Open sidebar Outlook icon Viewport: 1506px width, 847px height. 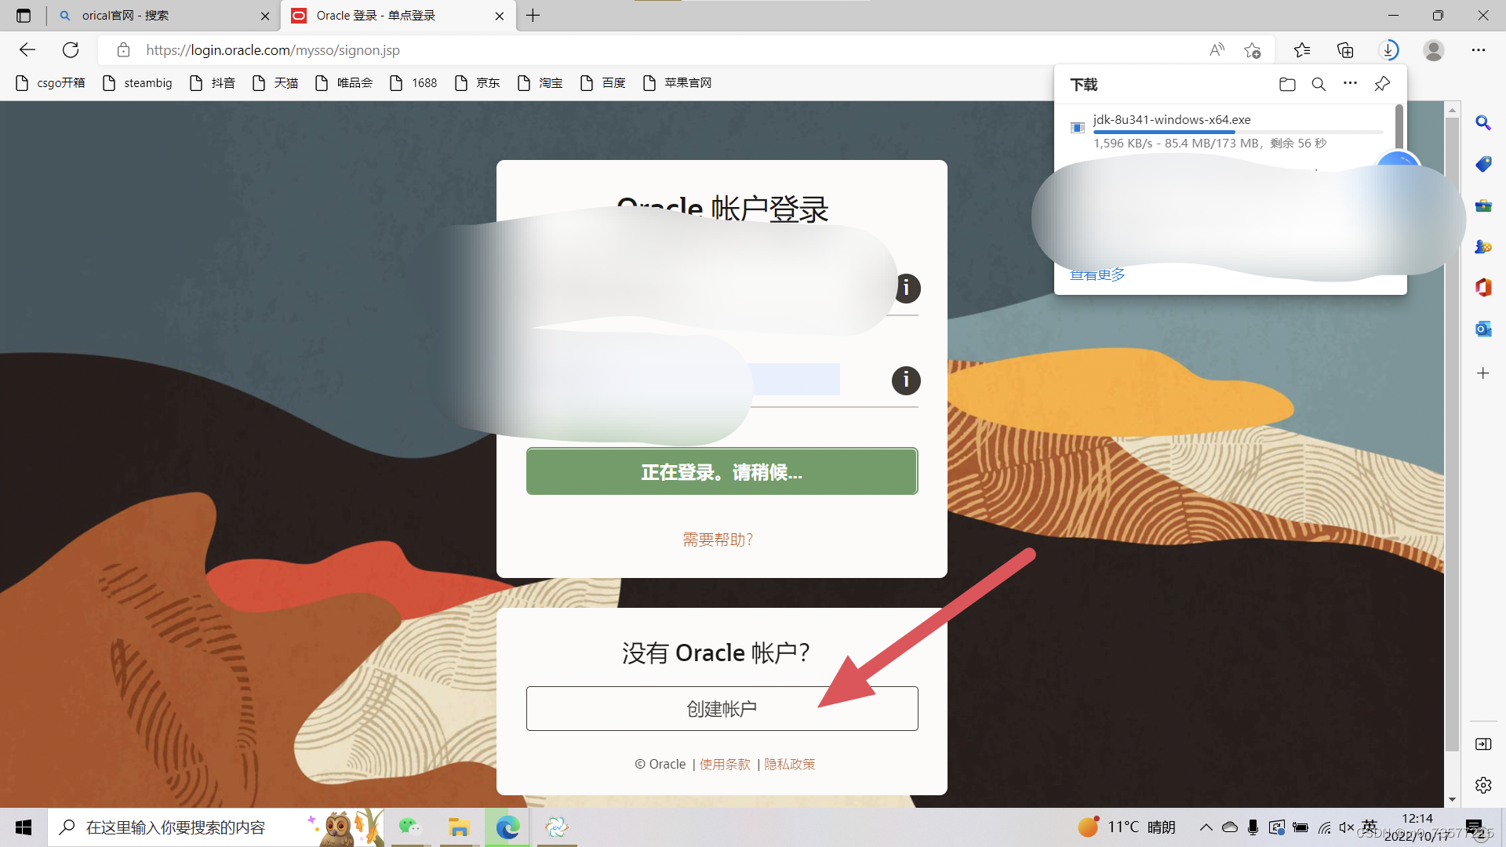[1482, 329]
